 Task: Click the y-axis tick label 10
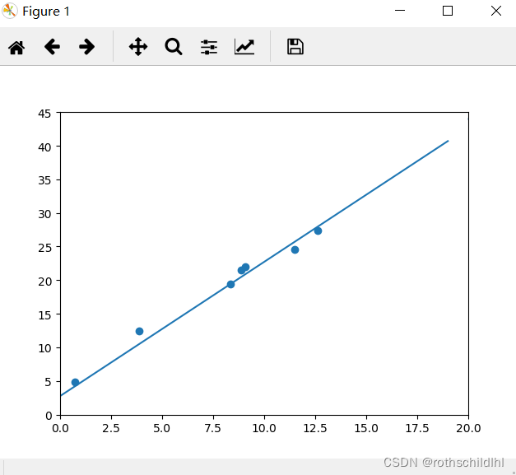44,348
